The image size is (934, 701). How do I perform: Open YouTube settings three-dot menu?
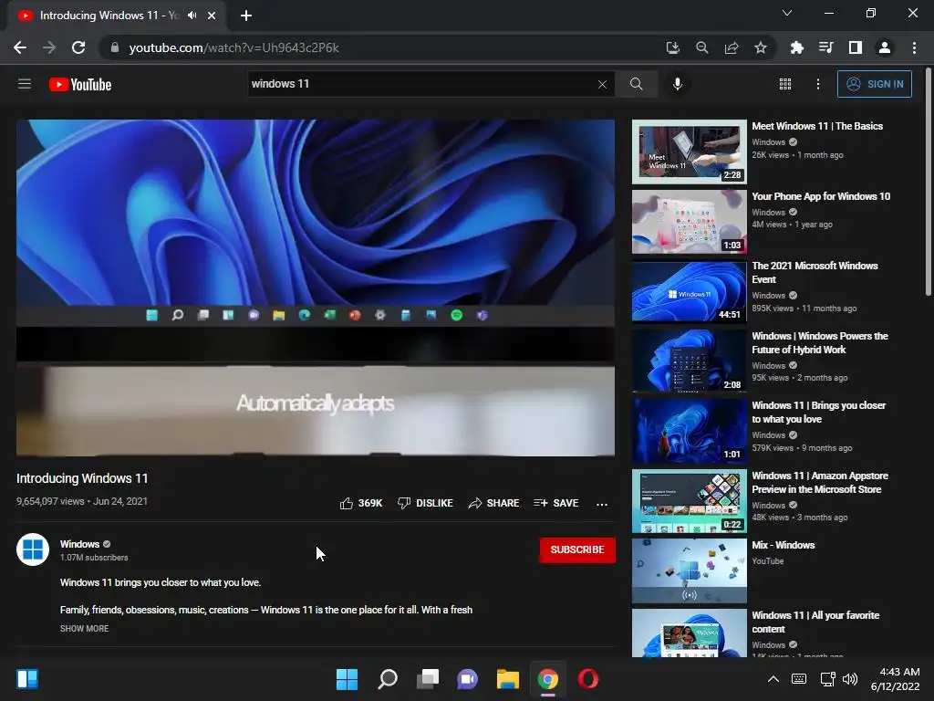(818, 84)
